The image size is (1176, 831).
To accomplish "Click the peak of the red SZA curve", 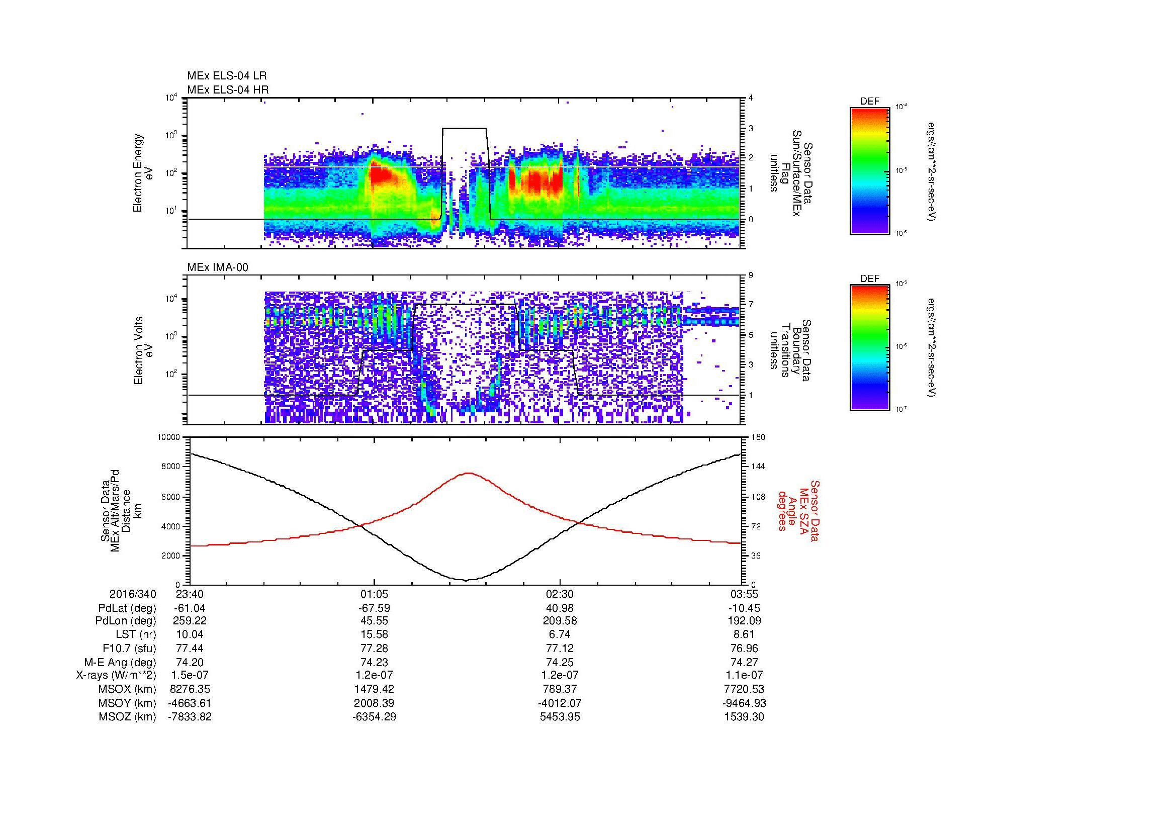I will [468, 473].
